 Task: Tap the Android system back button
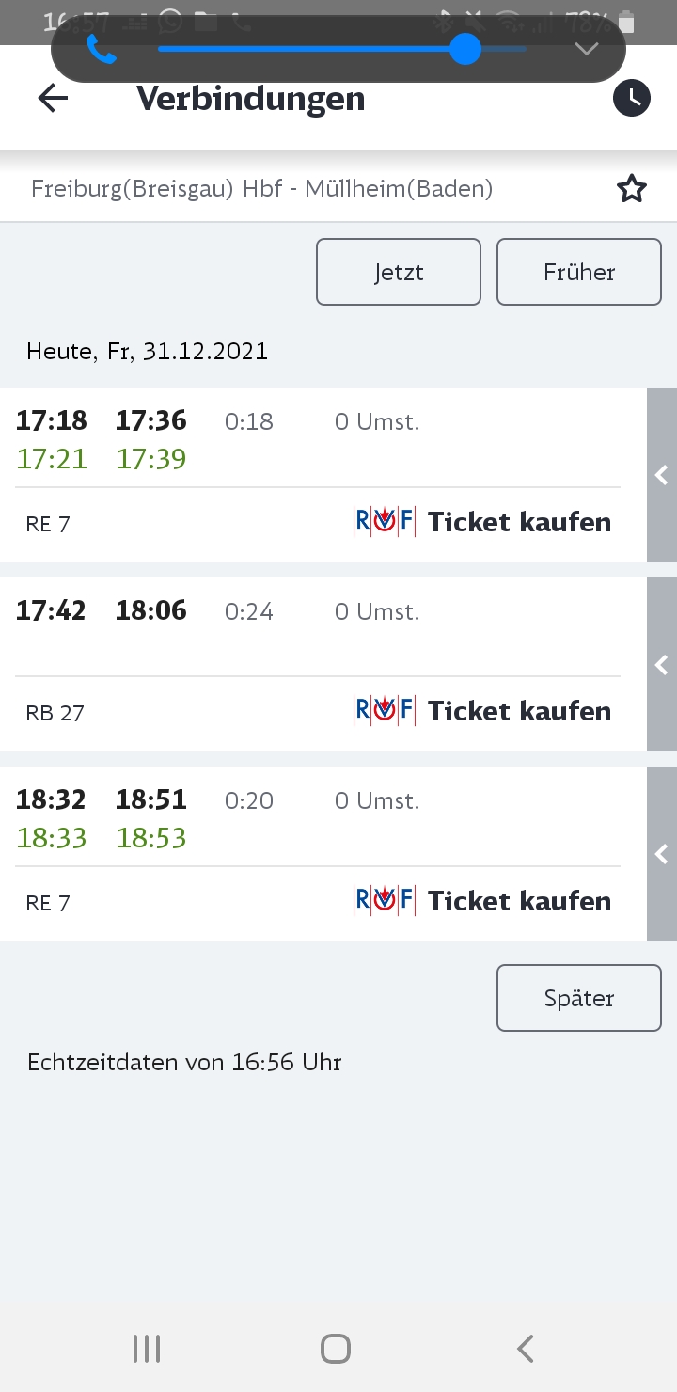[x=526, y=1349]
